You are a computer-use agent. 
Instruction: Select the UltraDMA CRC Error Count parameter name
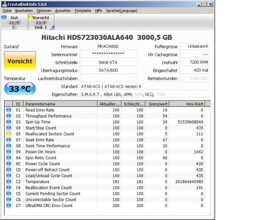click(49, 205)
